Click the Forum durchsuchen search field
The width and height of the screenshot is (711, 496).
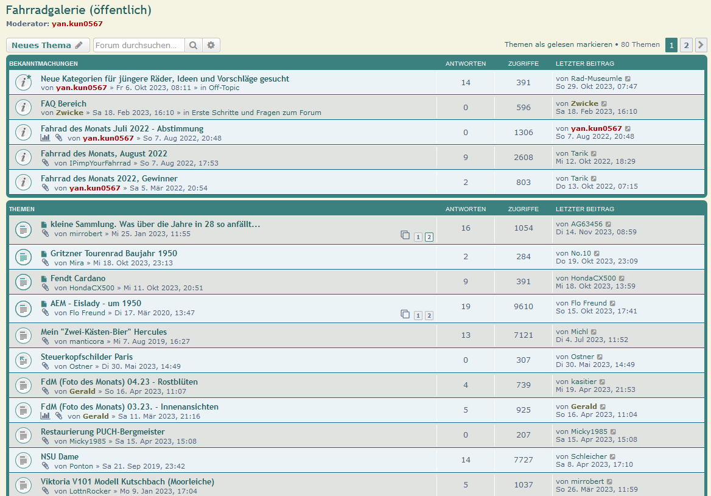139,45
